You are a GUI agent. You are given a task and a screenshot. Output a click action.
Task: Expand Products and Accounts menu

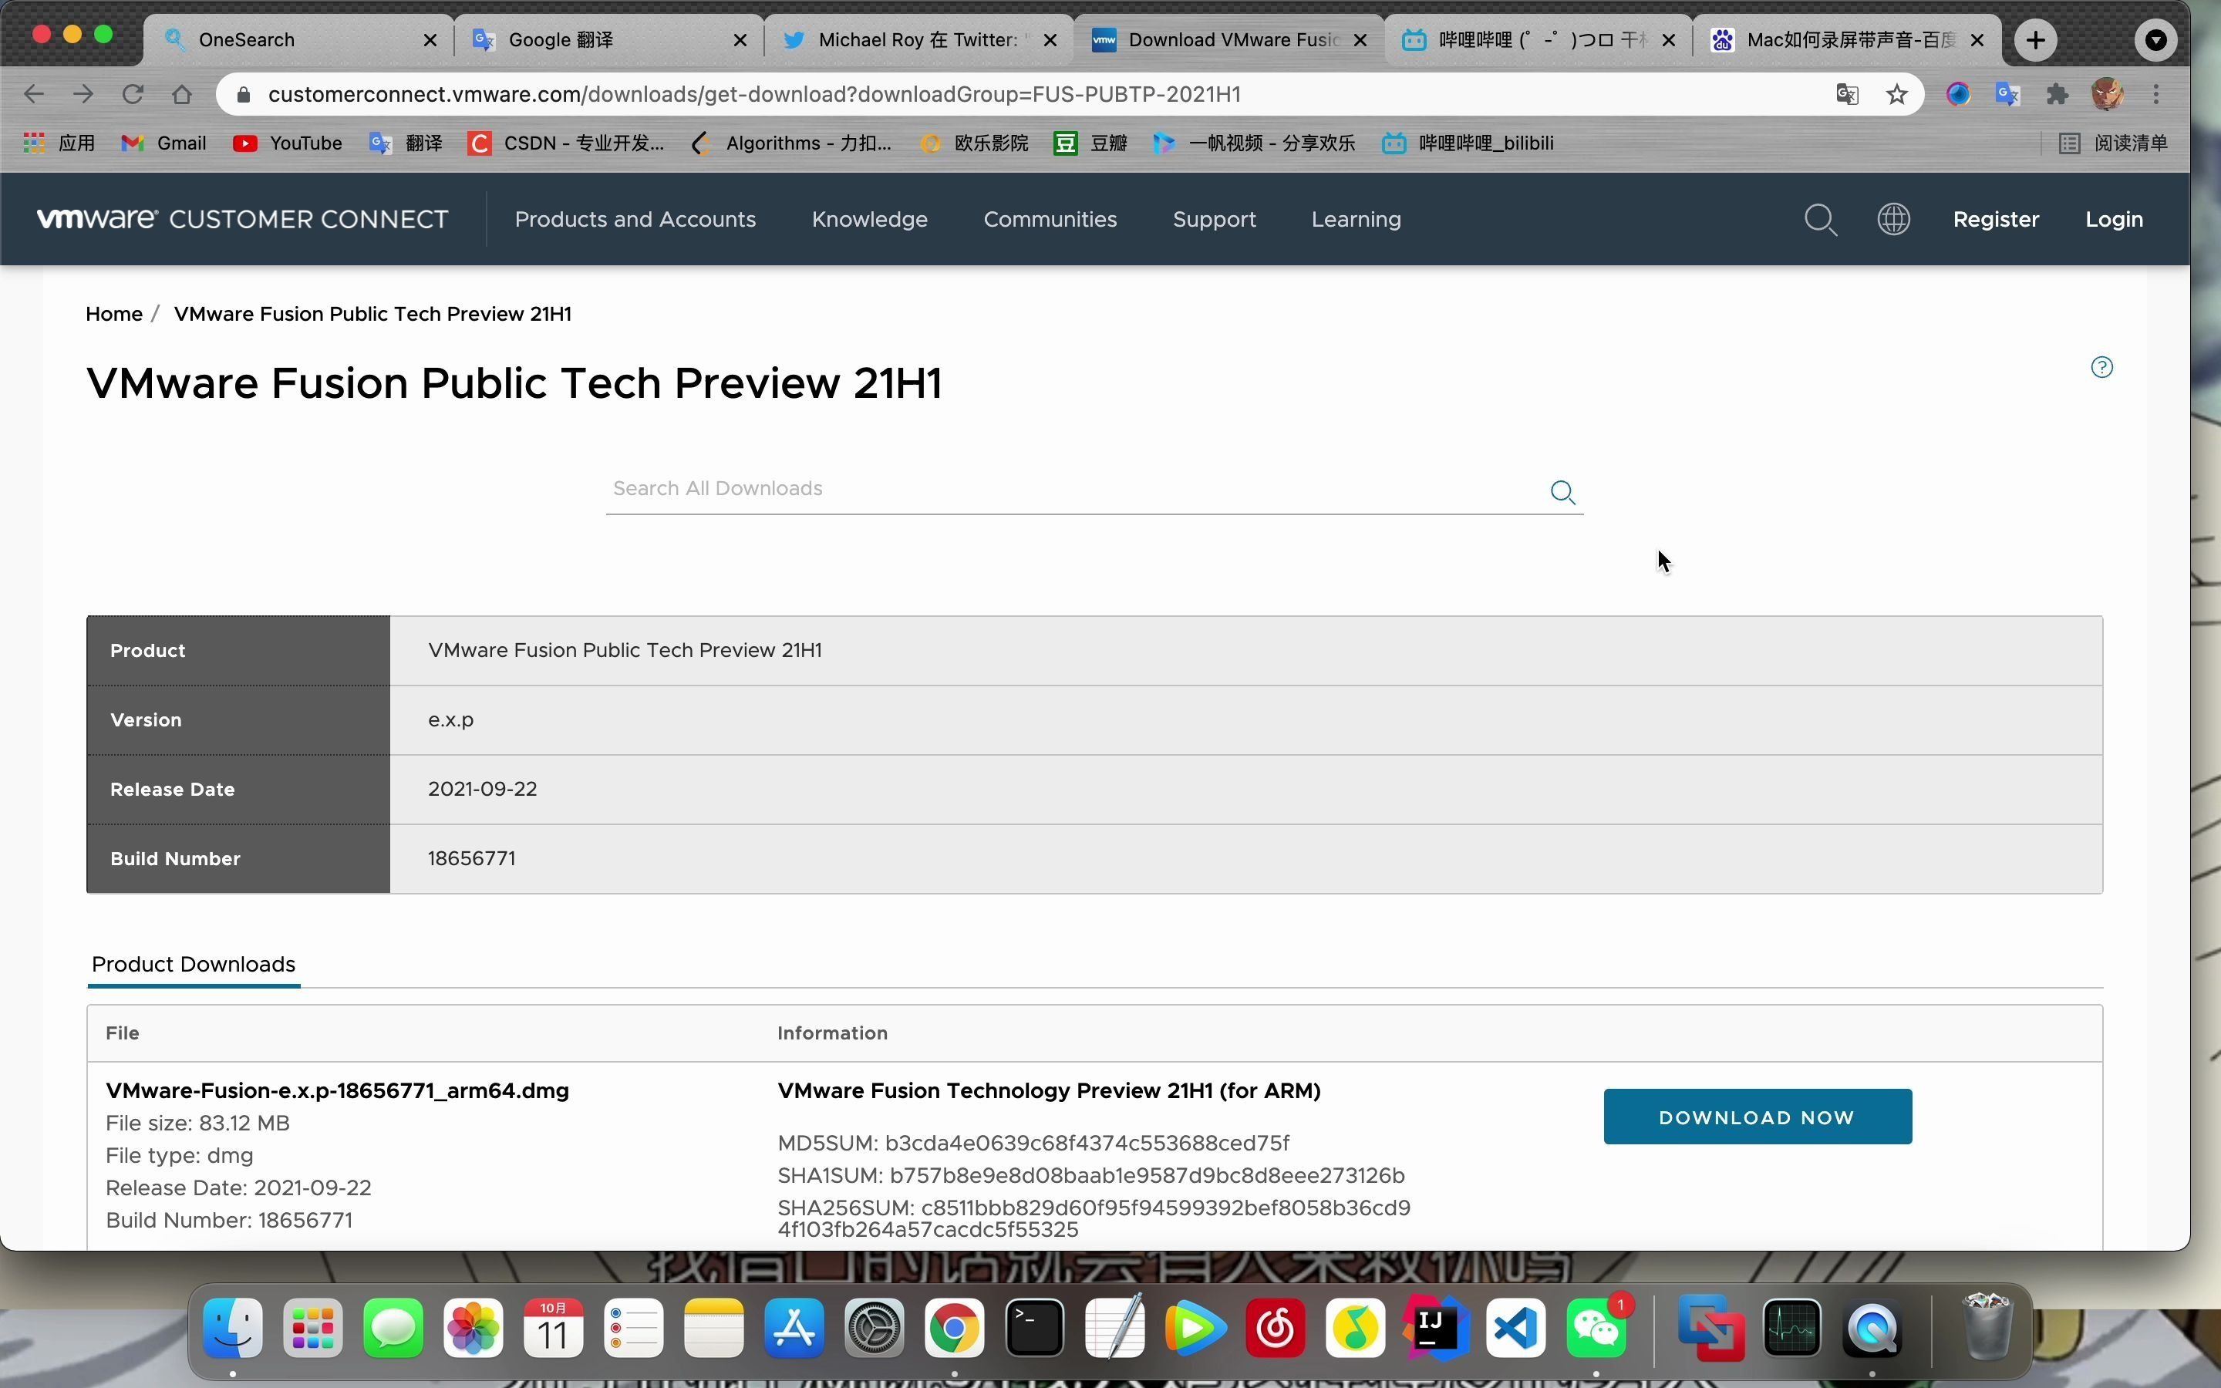coord(635,220)
